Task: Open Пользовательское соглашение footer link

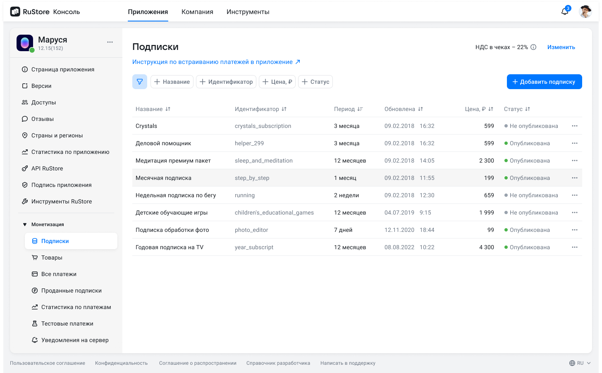Action: [48, 363]
